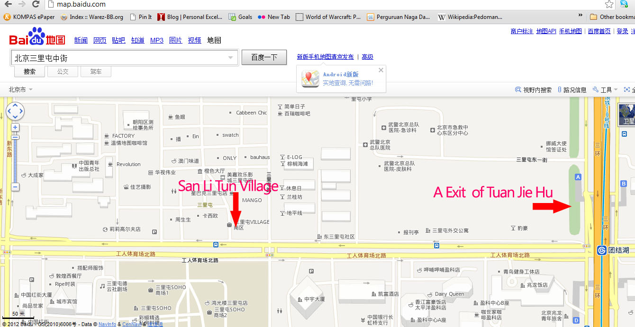
Task: Zoom out with the bottom minus button
Action: coord(15,187)
